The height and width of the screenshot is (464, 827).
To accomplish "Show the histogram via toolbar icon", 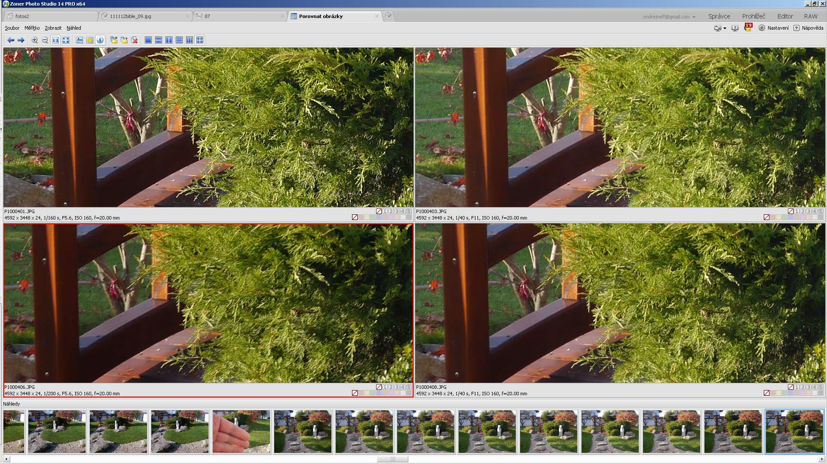I will click(x=80, y=40).
